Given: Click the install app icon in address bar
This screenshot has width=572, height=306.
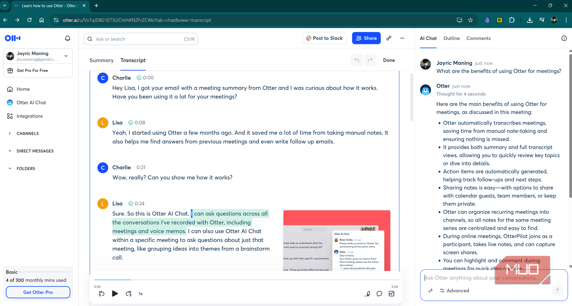Looking at the screenshot, I should pos(459,20).
